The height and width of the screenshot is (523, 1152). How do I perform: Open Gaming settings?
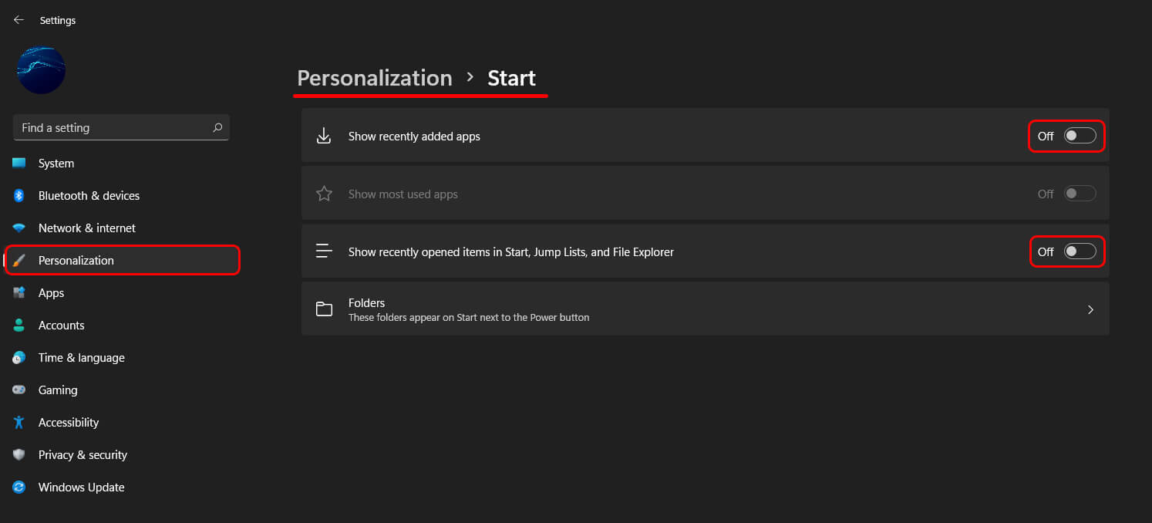[58, 390]
